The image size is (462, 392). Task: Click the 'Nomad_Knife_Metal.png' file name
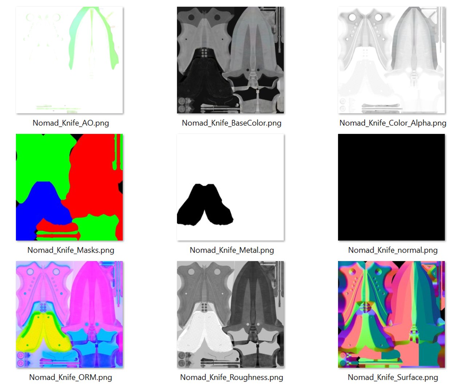point(232,250)
